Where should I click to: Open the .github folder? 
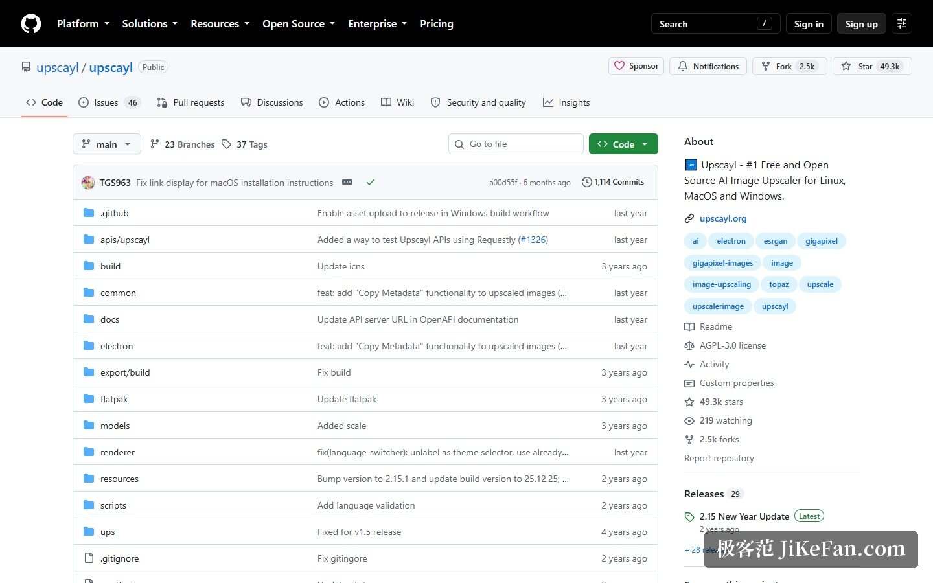click(x=114, y=213)
